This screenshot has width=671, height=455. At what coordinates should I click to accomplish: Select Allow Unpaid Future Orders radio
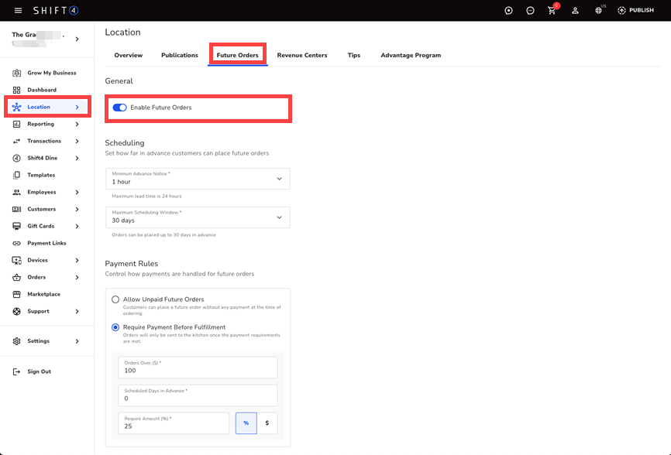pyautogui.click(x=115, y=299)
